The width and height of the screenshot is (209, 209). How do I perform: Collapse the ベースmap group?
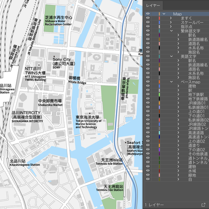tap(171, 82)
